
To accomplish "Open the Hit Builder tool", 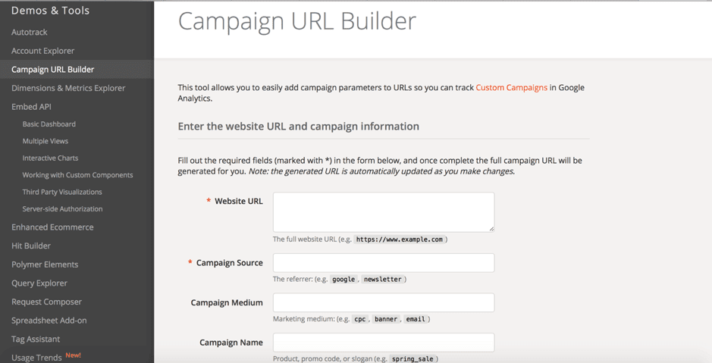I will click(31, 246).
